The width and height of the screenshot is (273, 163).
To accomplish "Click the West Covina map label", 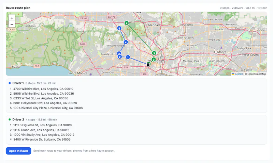I will [x=251, y=55].
